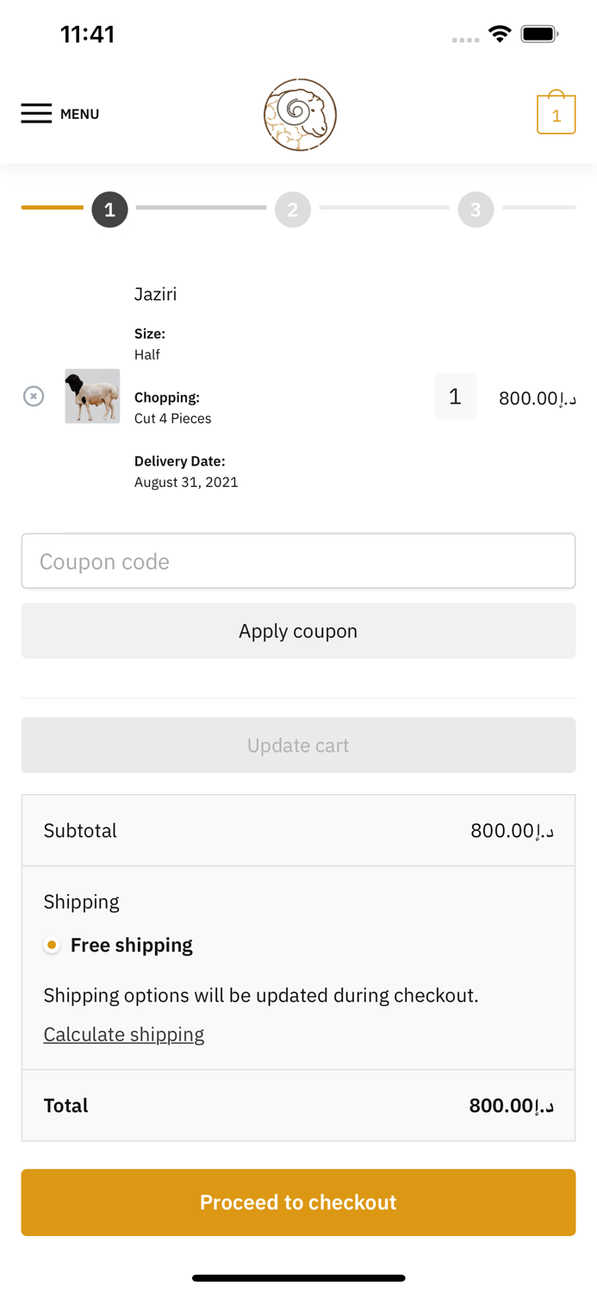This screenshot has width=597, height=1293.
Task: Tap Proceed to checkout button
Action: tap(298, 1202)
